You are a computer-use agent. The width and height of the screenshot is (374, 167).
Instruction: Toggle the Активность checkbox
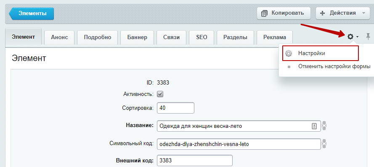pyautogui.click(x=160, y=94)
